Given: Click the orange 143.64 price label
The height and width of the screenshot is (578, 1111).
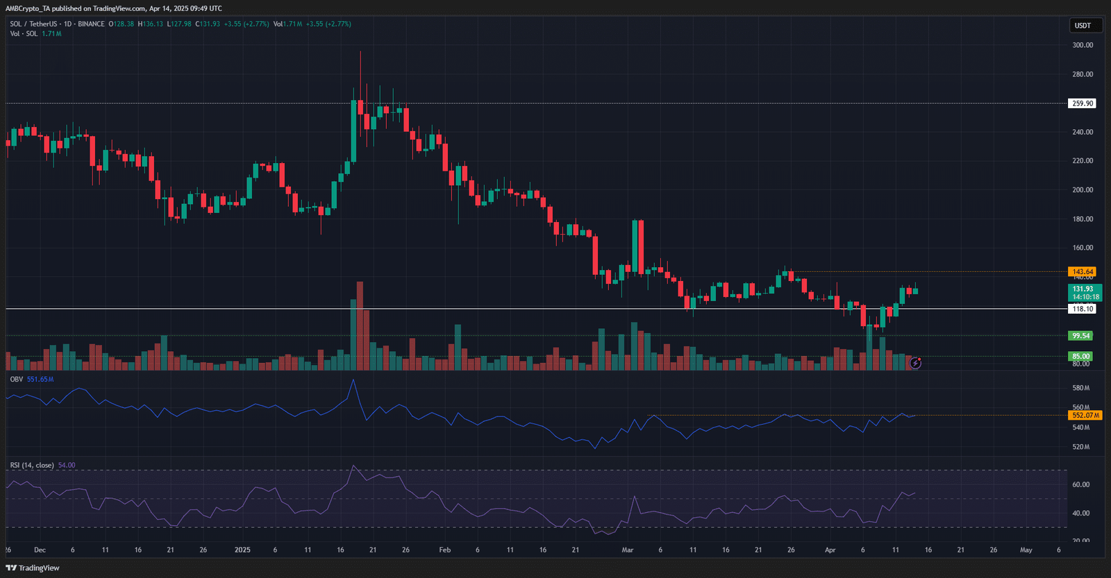Looking at the screenshot, I should 1082,272.
